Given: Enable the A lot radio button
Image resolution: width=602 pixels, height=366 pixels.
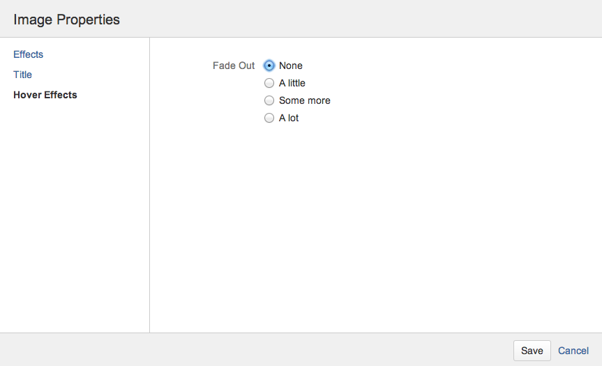Looking at the screenshot, I should [269, 118].
